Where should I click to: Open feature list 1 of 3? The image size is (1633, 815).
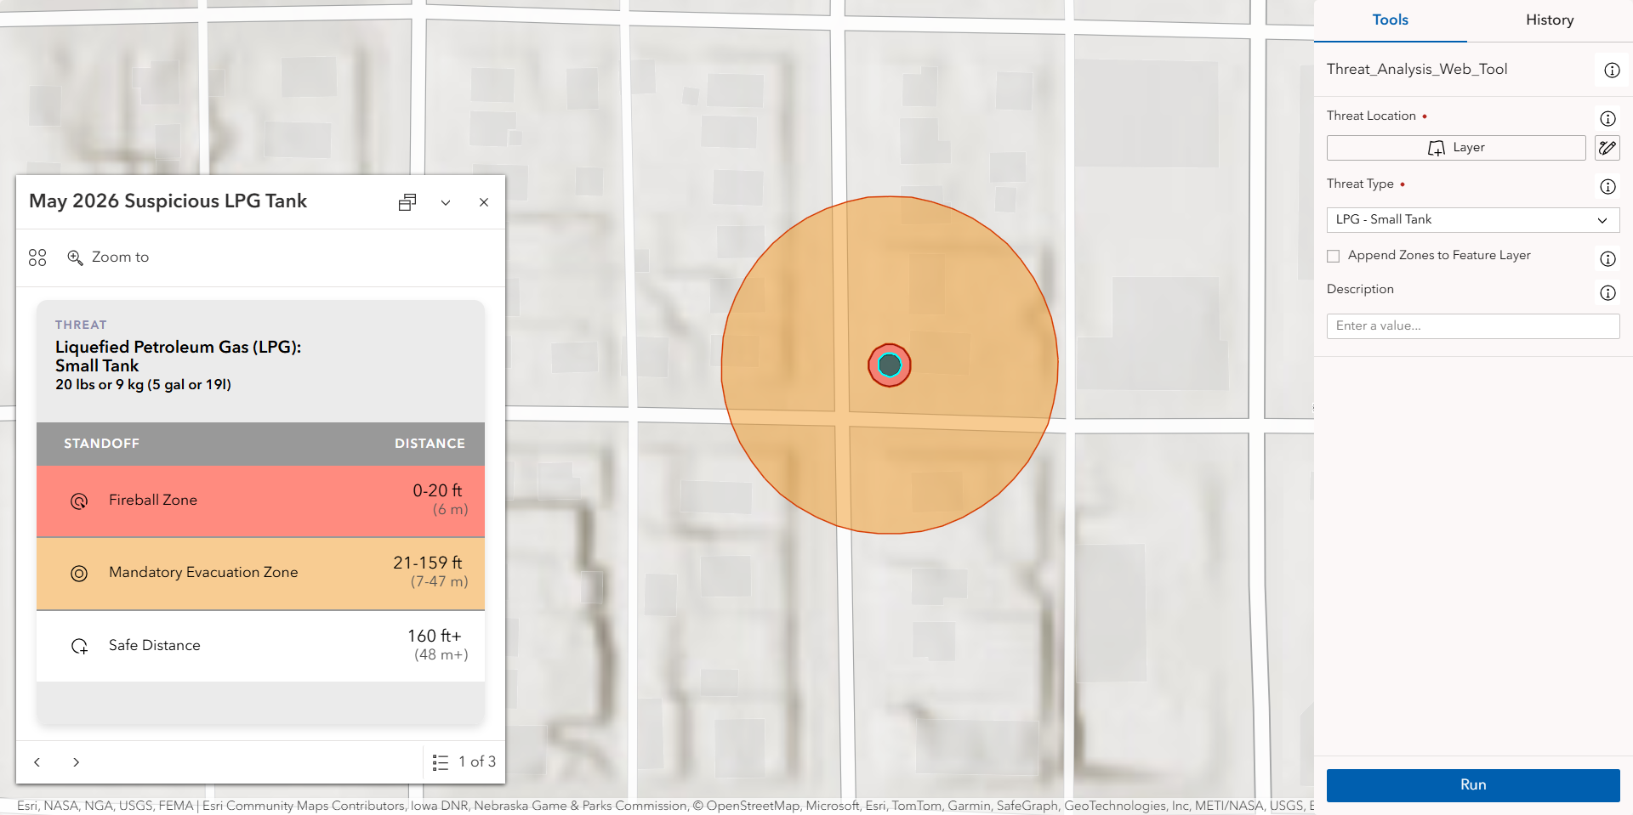464,762
